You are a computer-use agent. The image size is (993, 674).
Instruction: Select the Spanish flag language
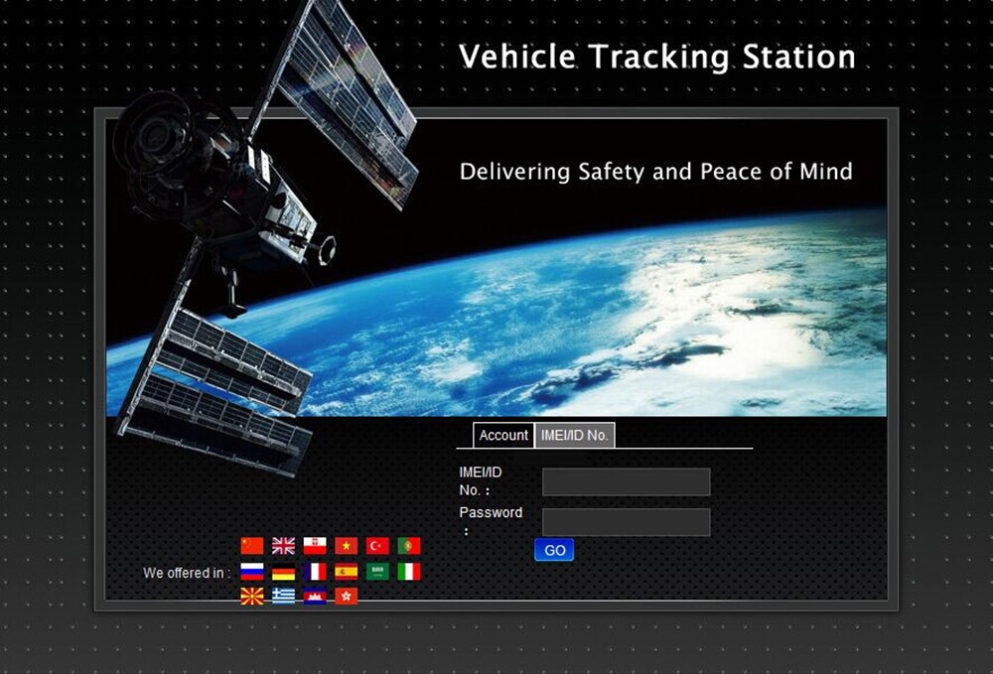pyautogui.click(x=346, y=572)
